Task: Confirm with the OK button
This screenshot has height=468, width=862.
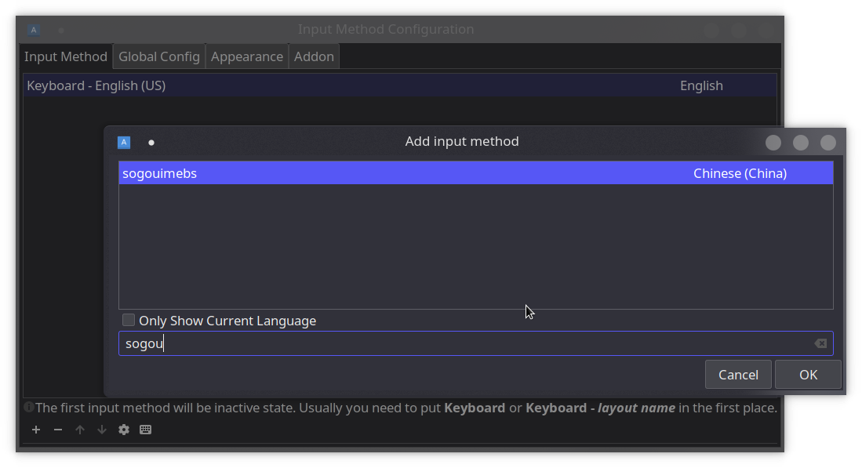Action: click(x=808, y=375)
